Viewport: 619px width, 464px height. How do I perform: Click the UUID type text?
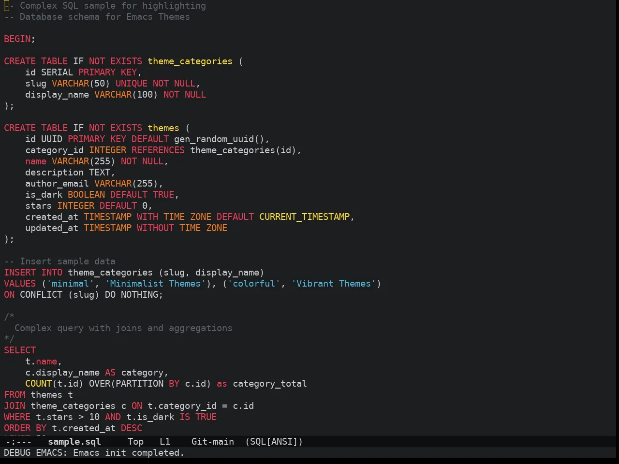(x=52, y=139)
